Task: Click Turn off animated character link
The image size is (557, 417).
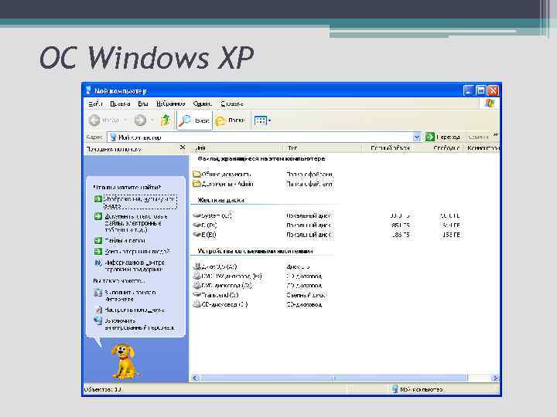Action: 139,324
